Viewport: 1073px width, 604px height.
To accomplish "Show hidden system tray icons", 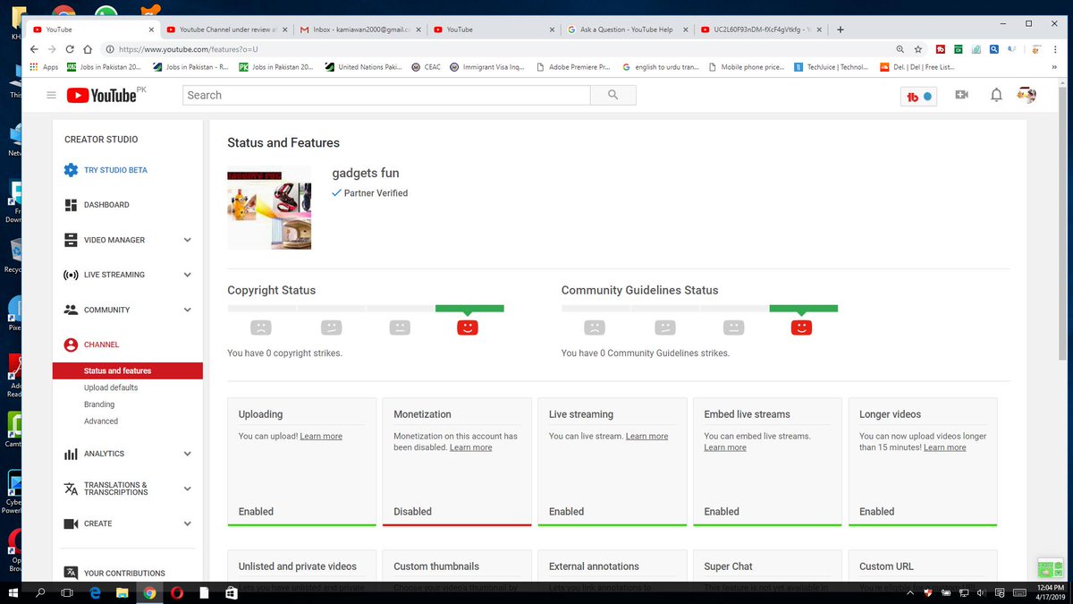I will pyautogui.click(x=909, y=592).
